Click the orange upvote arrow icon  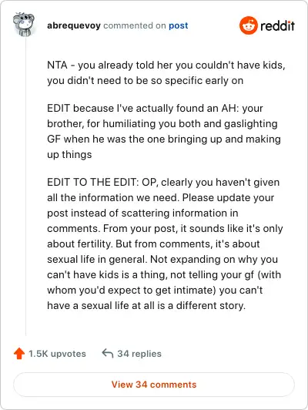(19, 354)
